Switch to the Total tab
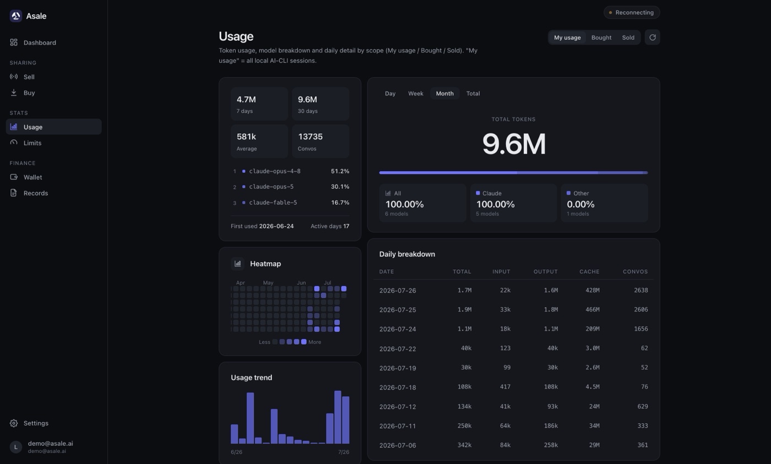 click(473, 94)
